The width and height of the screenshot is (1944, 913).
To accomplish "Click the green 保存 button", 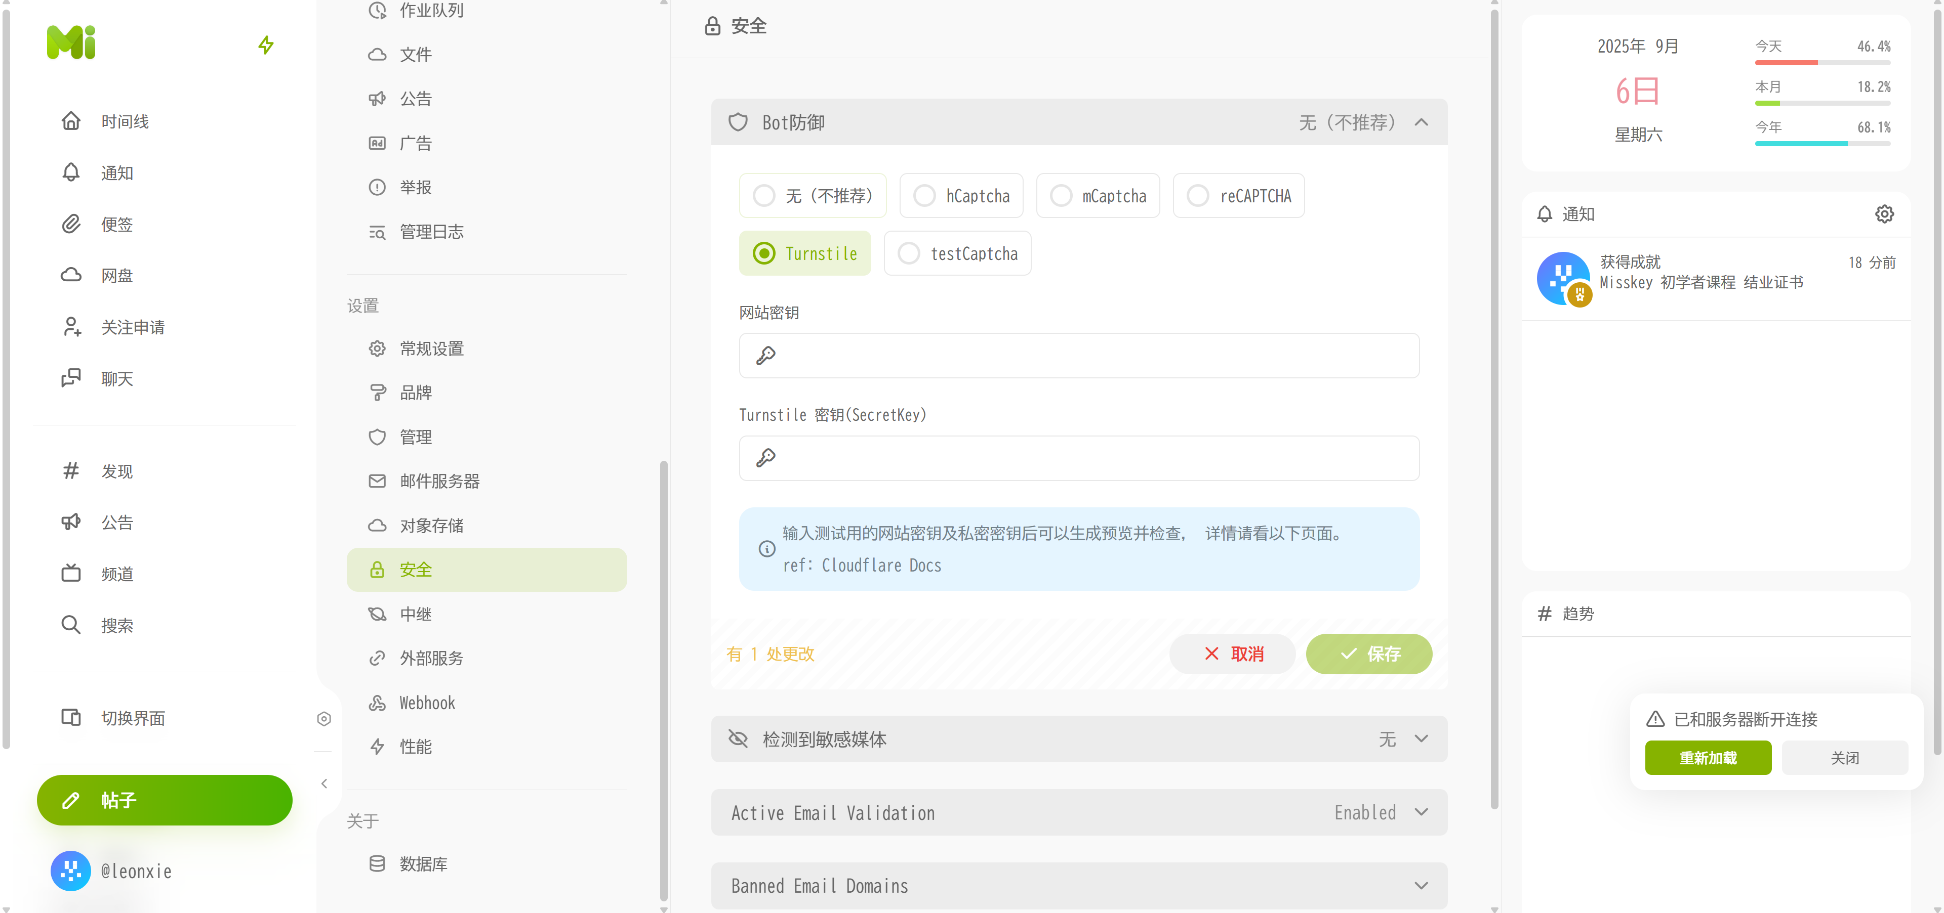I will [1368, 654].
